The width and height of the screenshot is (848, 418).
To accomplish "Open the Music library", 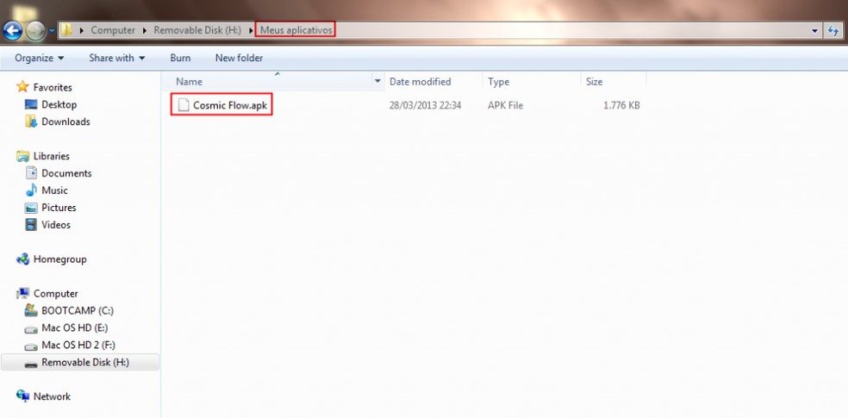I will point(54,190).
